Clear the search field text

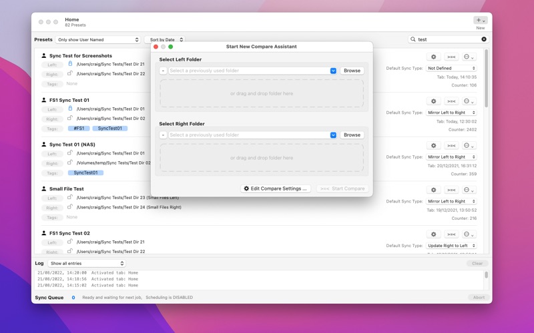click(483, 39)
